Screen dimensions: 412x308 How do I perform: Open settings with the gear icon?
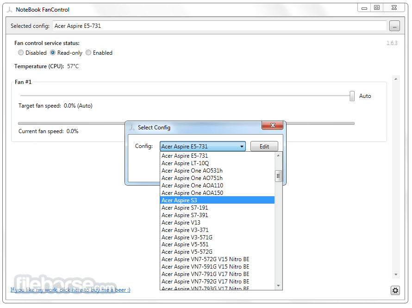[395, 290]
